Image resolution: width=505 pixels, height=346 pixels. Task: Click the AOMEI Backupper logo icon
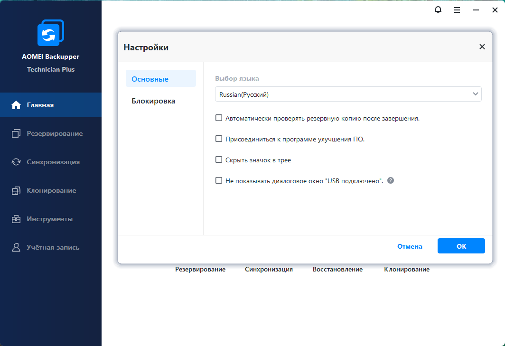coord(50,33)
